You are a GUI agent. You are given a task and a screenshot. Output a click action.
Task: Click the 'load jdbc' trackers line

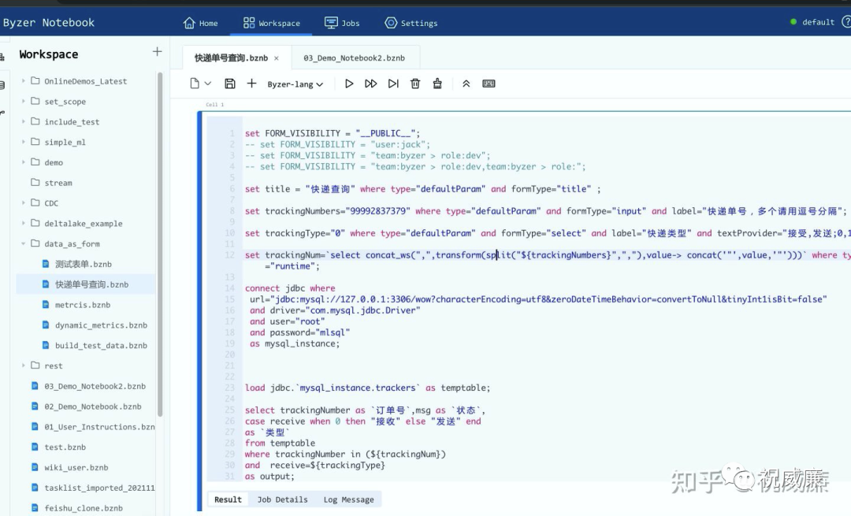[x=367, y=388]
